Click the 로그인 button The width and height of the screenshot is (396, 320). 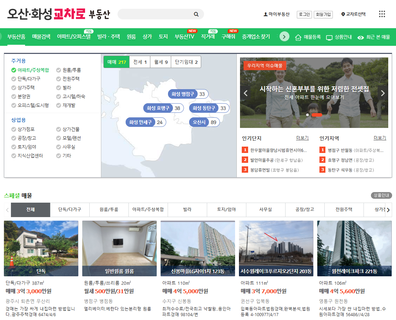tap(304, 14)
